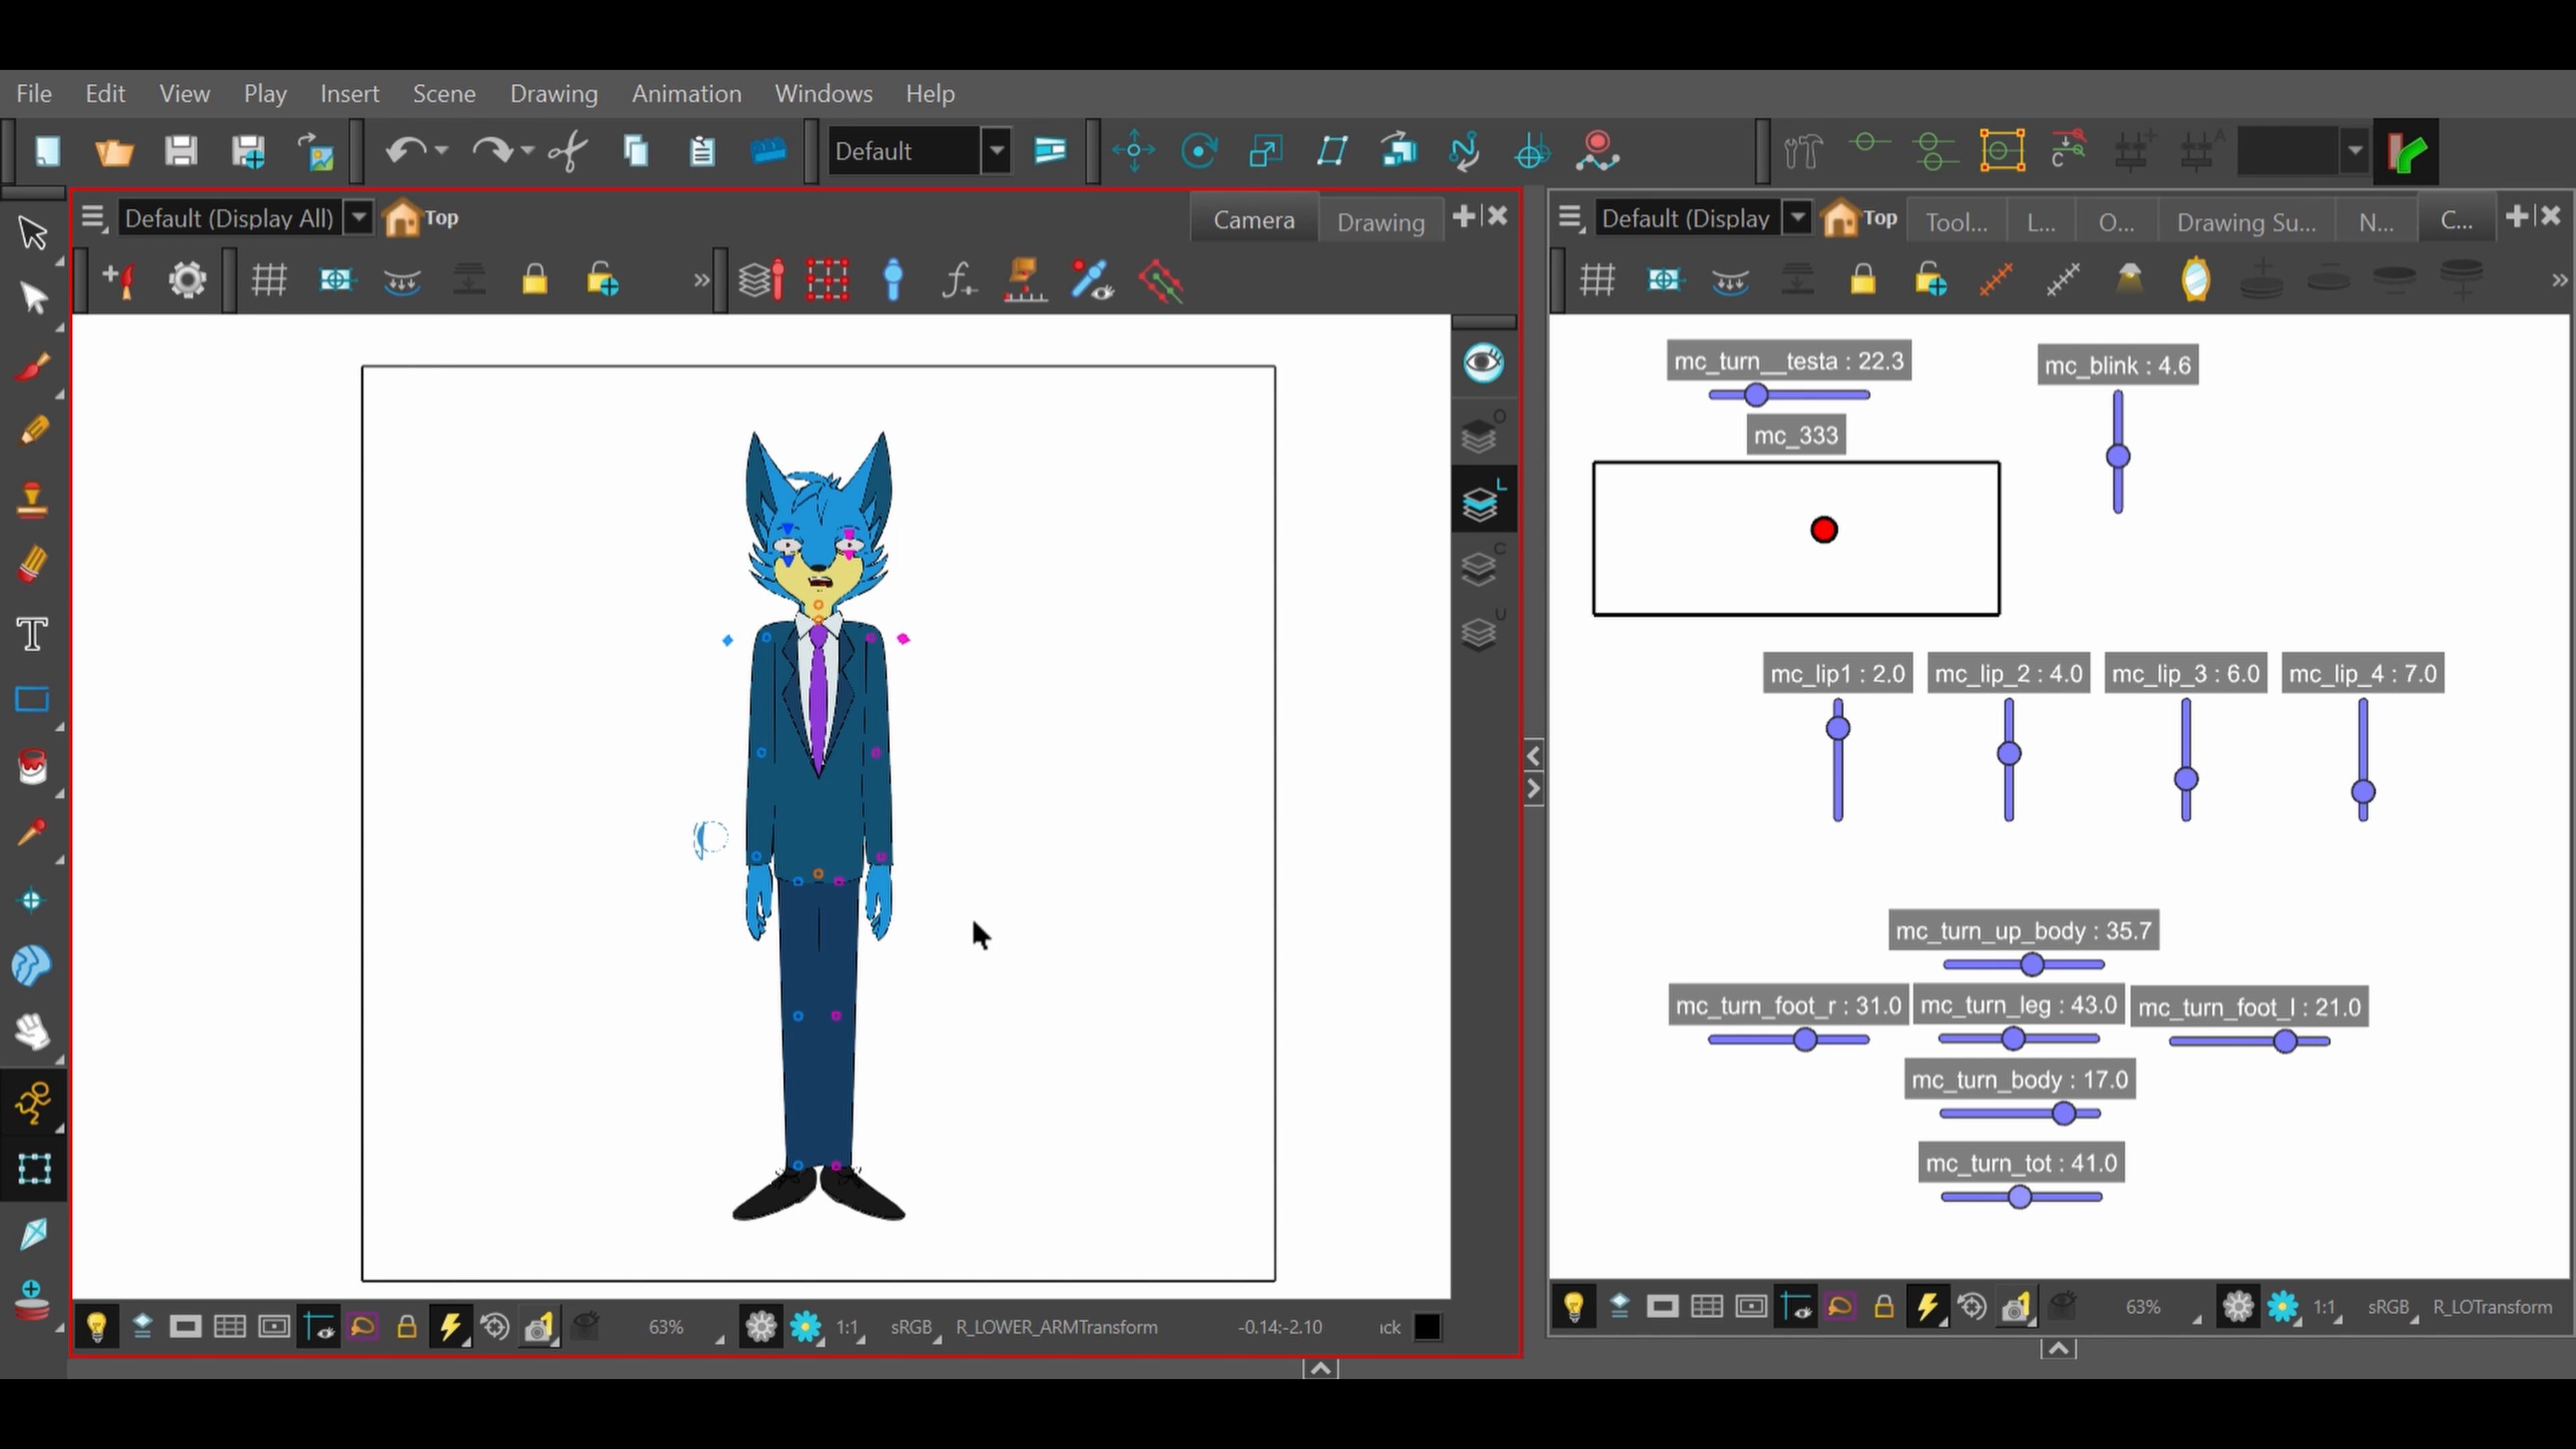Open the Scene menu

pyautogui.click(x=444, y=93)
